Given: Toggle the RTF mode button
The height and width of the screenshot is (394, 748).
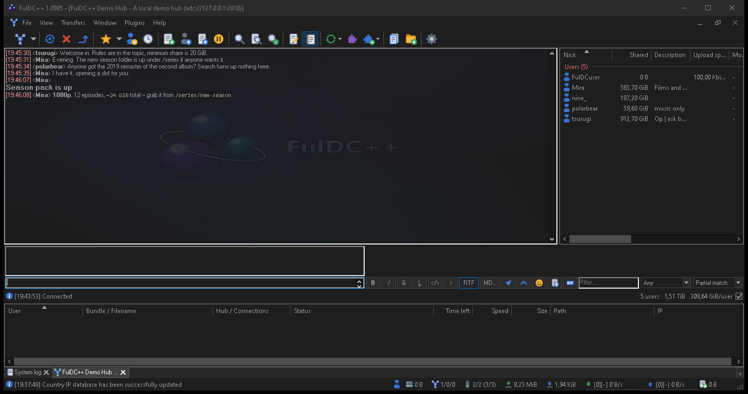Looking at the screenshot, I should tap(469, 283).
